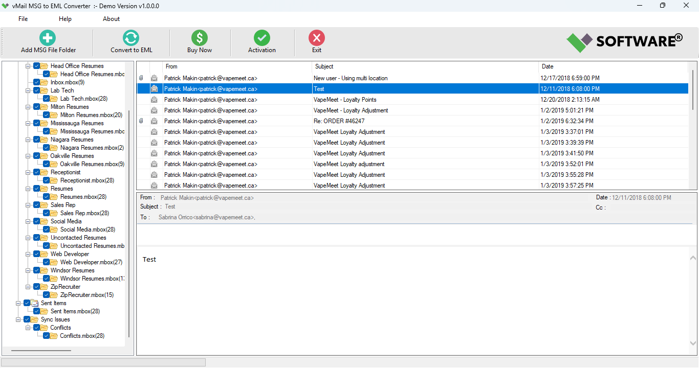Open the Help menu
This screenshot has width=699, height=368.
click(x=65, y=19)
